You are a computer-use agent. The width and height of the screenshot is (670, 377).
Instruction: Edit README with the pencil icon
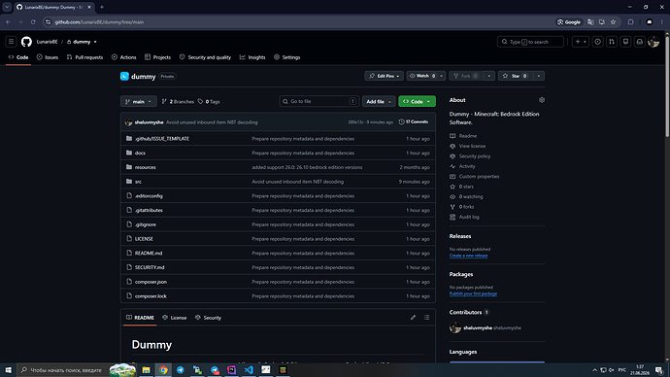pos(413,318)
